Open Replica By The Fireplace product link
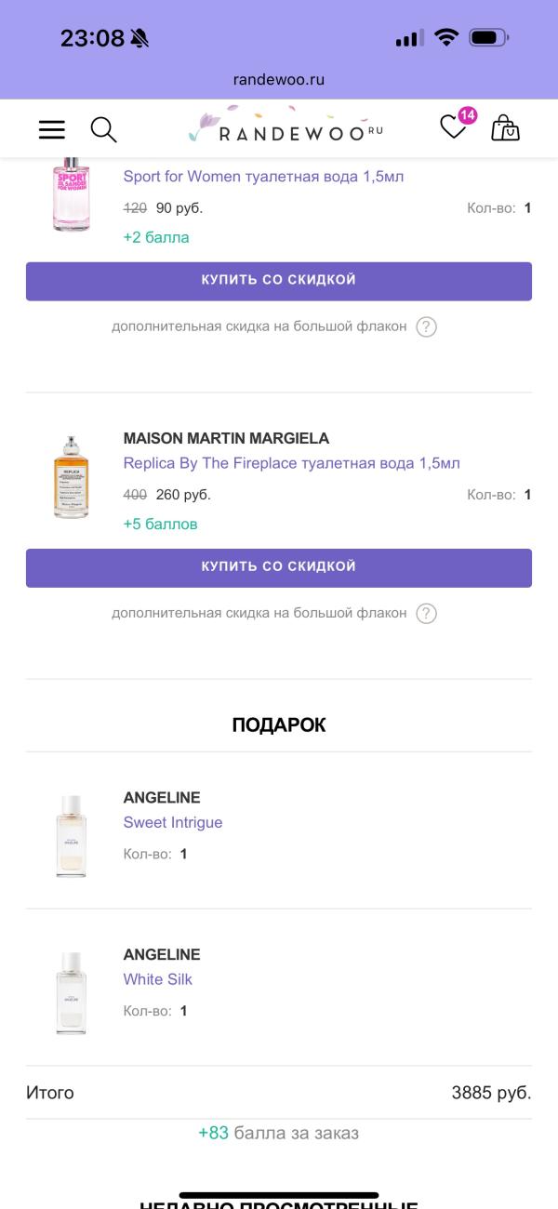Screen dimensions: 558x1209 coord(291,463)
